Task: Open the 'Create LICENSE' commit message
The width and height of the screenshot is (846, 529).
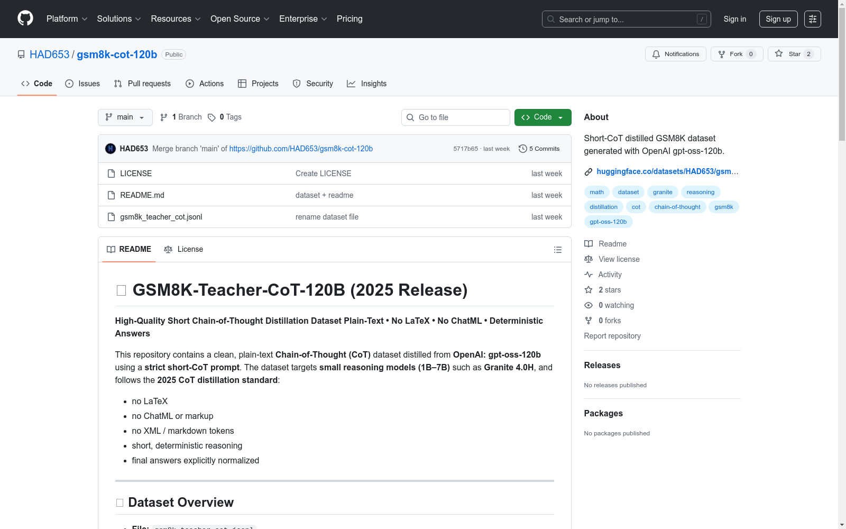Action: tap(324, 174)
